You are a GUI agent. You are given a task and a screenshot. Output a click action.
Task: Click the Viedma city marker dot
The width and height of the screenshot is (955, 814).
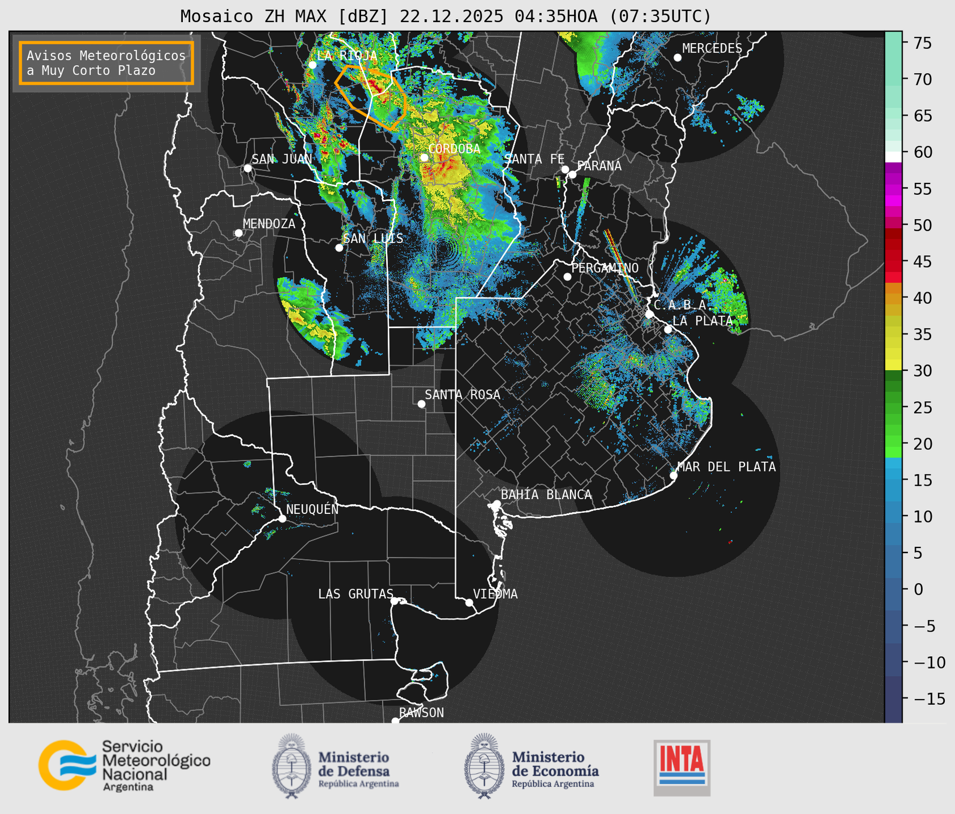(x=469, y=602)
